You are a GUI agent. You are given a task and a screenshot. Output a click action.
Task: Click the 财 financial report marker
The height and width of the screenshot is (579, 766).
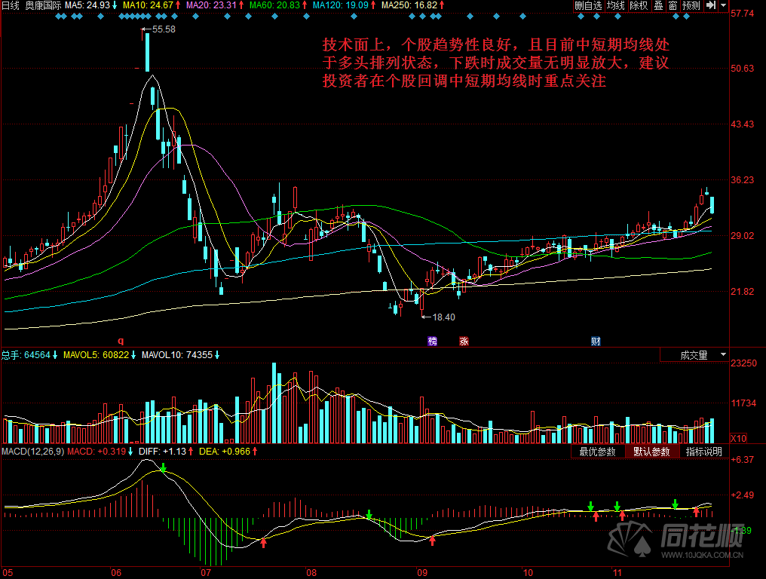(x=596, y=342)
